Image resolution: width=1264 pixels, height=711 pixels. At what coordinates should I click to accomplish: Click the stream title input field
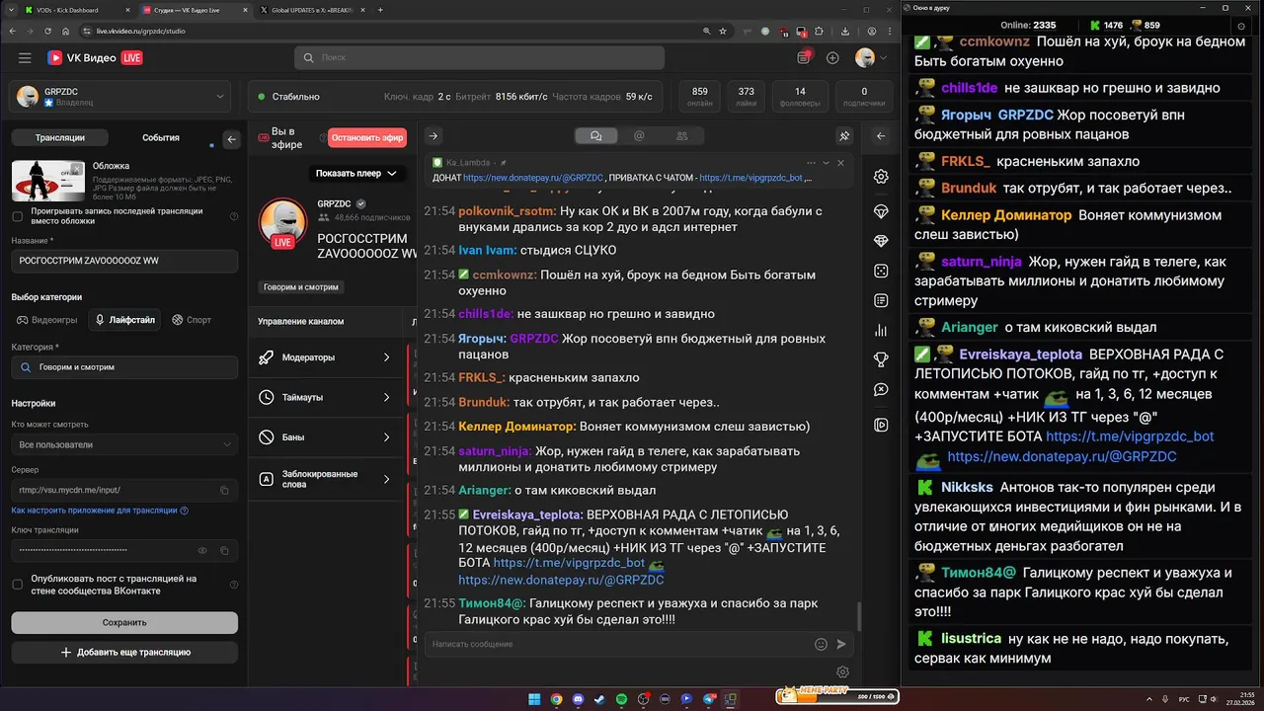[x=124, y=262]
